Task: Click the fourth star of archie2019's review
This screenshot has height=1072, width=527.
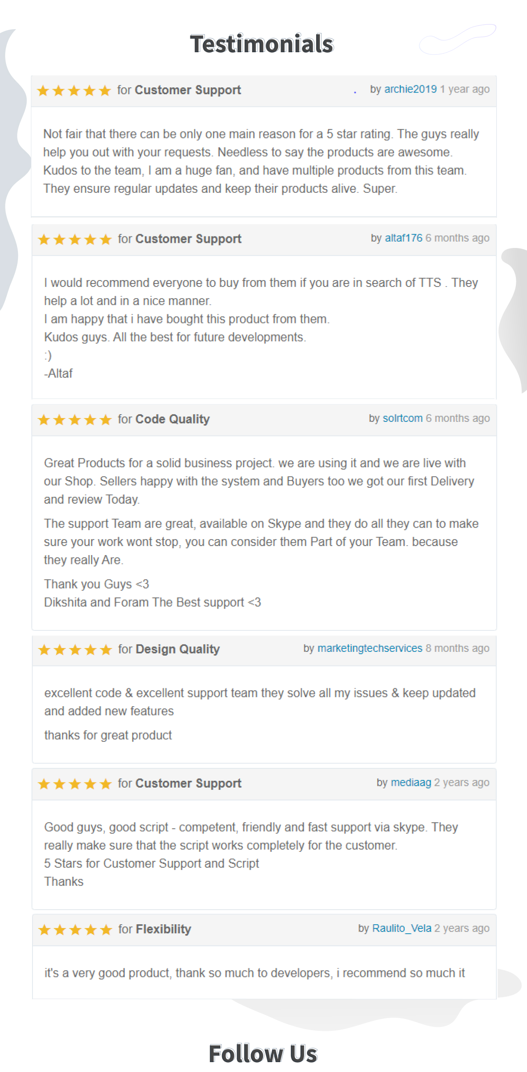Action: point(89,91)
